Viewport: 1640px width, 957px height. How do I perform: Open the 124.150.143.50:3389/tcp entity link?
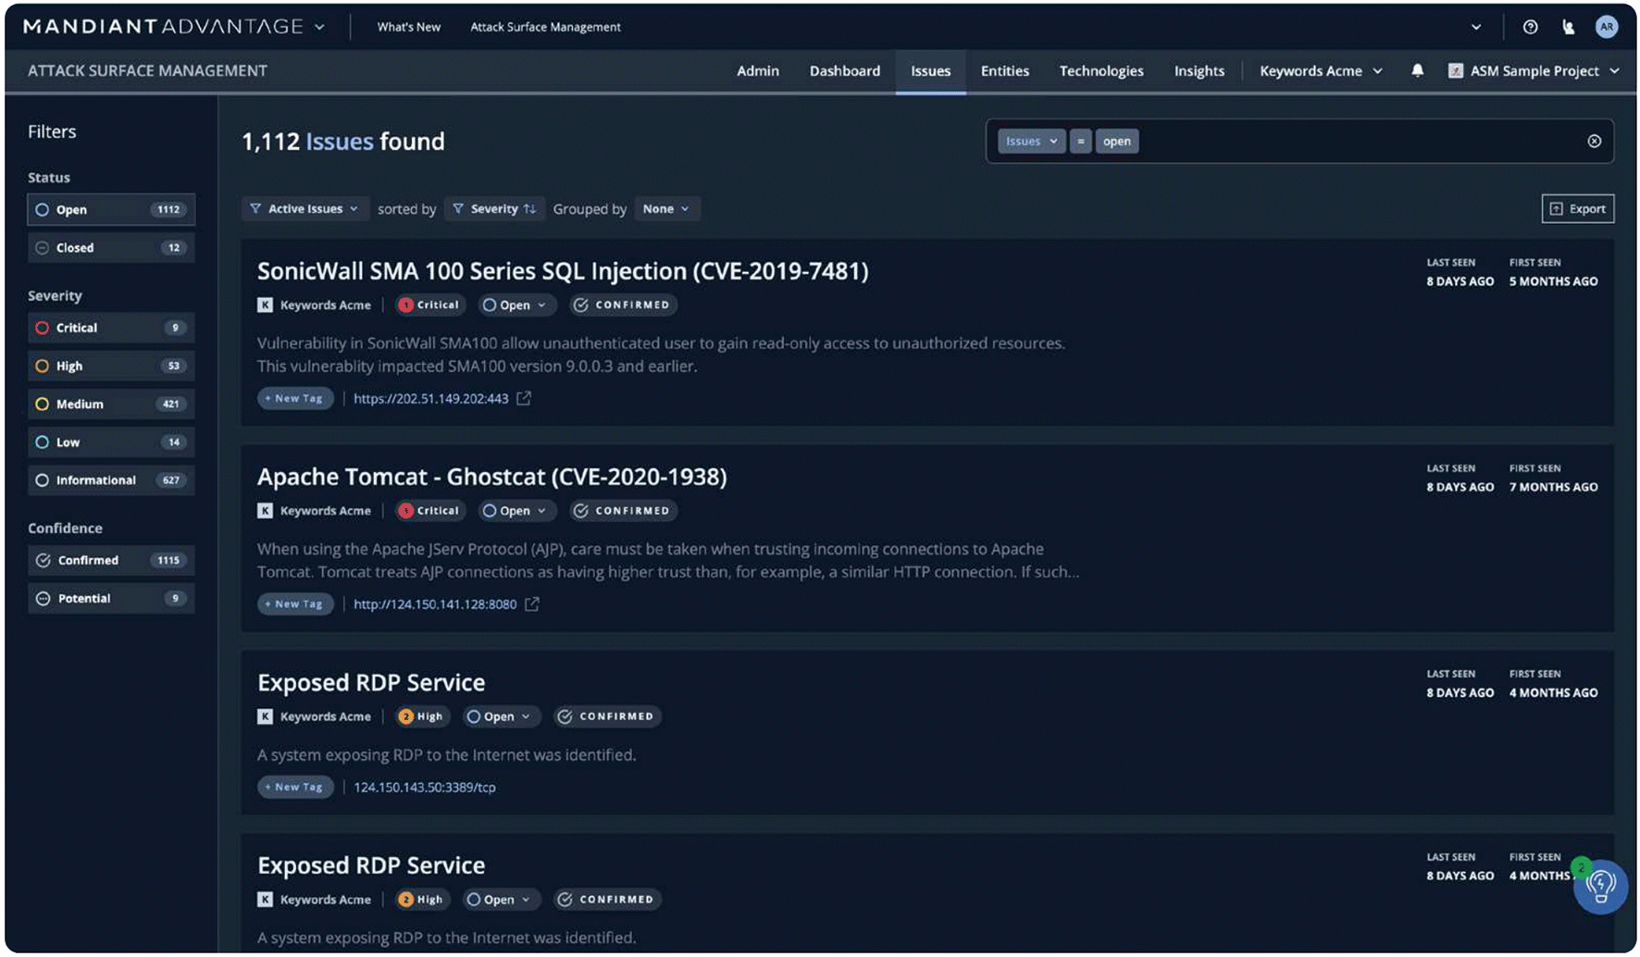pos(425,787)
